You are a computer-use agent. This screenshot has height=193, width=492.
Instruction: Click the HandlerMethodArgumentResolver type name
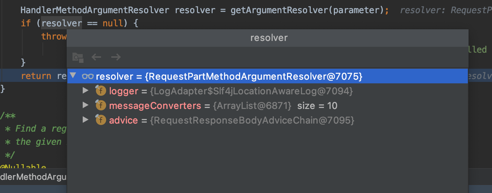click(95, 10)
